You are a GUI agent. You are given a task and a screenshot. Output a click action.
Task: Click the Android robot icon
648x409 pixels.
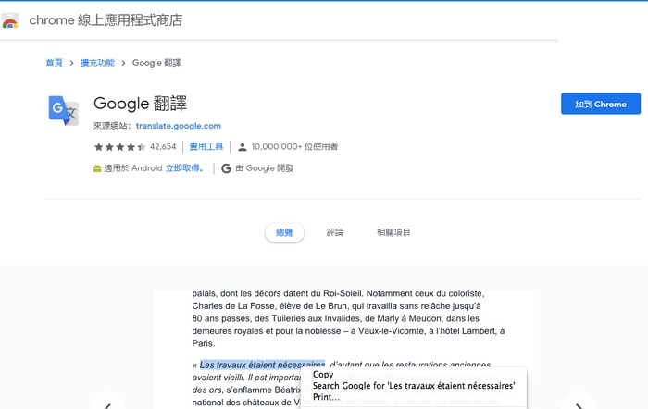click(x=97, y=168)
